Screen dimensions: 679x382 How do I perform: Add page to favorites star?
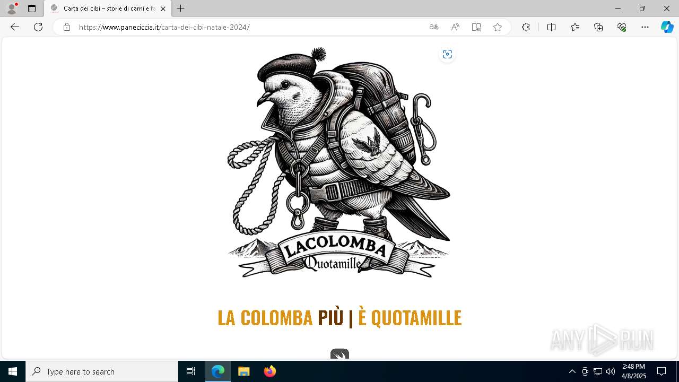point(498,27)
